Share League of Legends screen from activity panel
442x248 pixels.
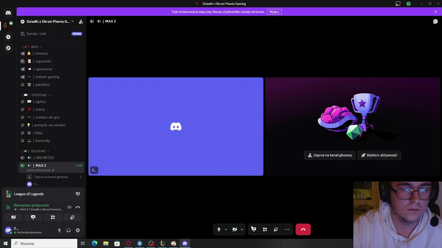(78, 194)
